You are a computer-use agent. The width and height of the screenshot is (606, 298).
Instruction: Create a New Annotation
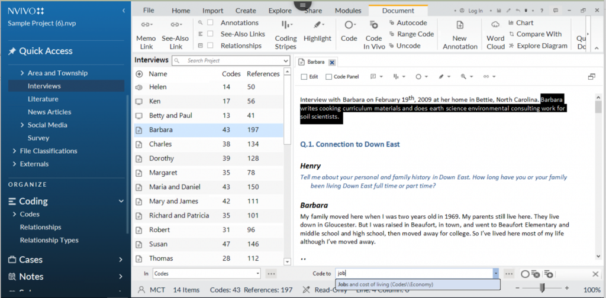[x=460, y=35]
